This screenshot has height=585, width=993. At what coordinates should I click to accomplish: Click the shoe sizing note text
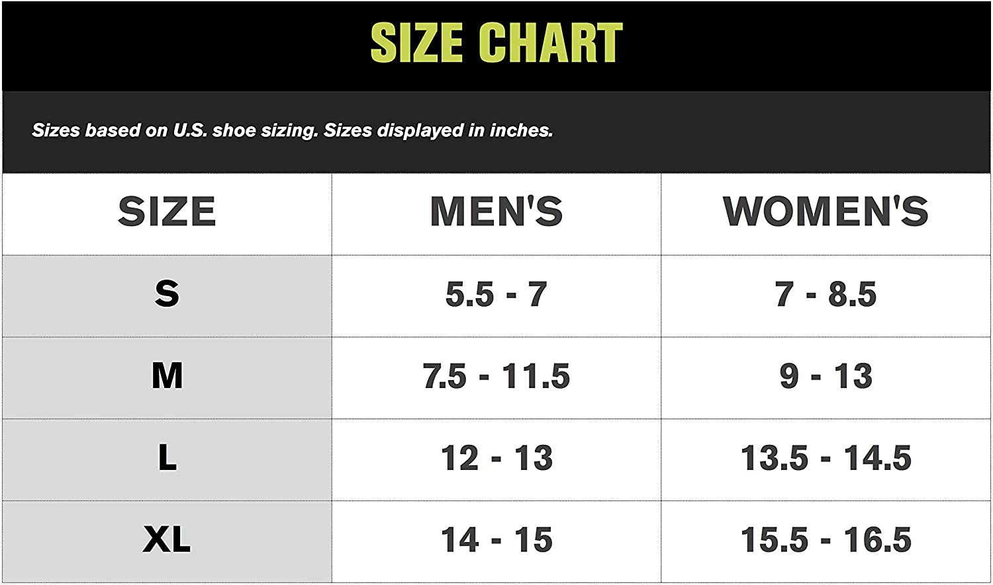coord(292,130)
